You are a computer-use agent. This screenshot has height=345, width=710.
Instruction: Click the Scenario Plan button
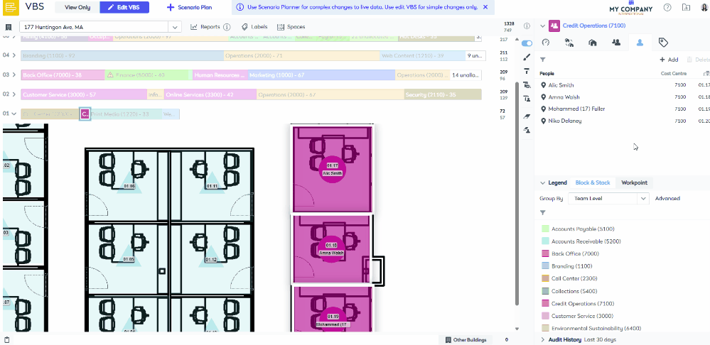coord(189,7)
